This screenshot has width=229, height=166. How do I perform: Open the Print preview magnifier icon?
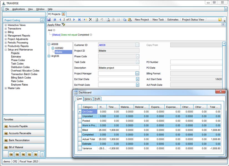coord(108,19)
